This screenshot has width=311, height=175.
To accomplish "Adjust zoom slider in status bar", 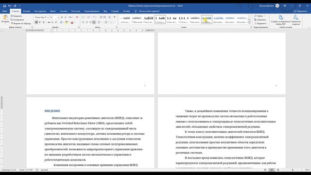I will click(x=293, y=170).
